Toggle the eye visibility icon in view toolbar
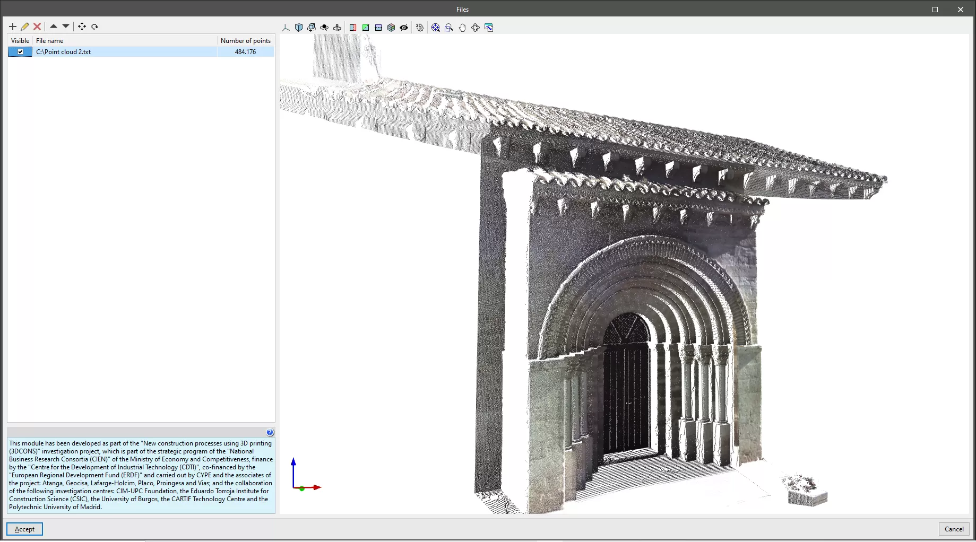This screenshot has height=542, width=976. pos(404,28)
